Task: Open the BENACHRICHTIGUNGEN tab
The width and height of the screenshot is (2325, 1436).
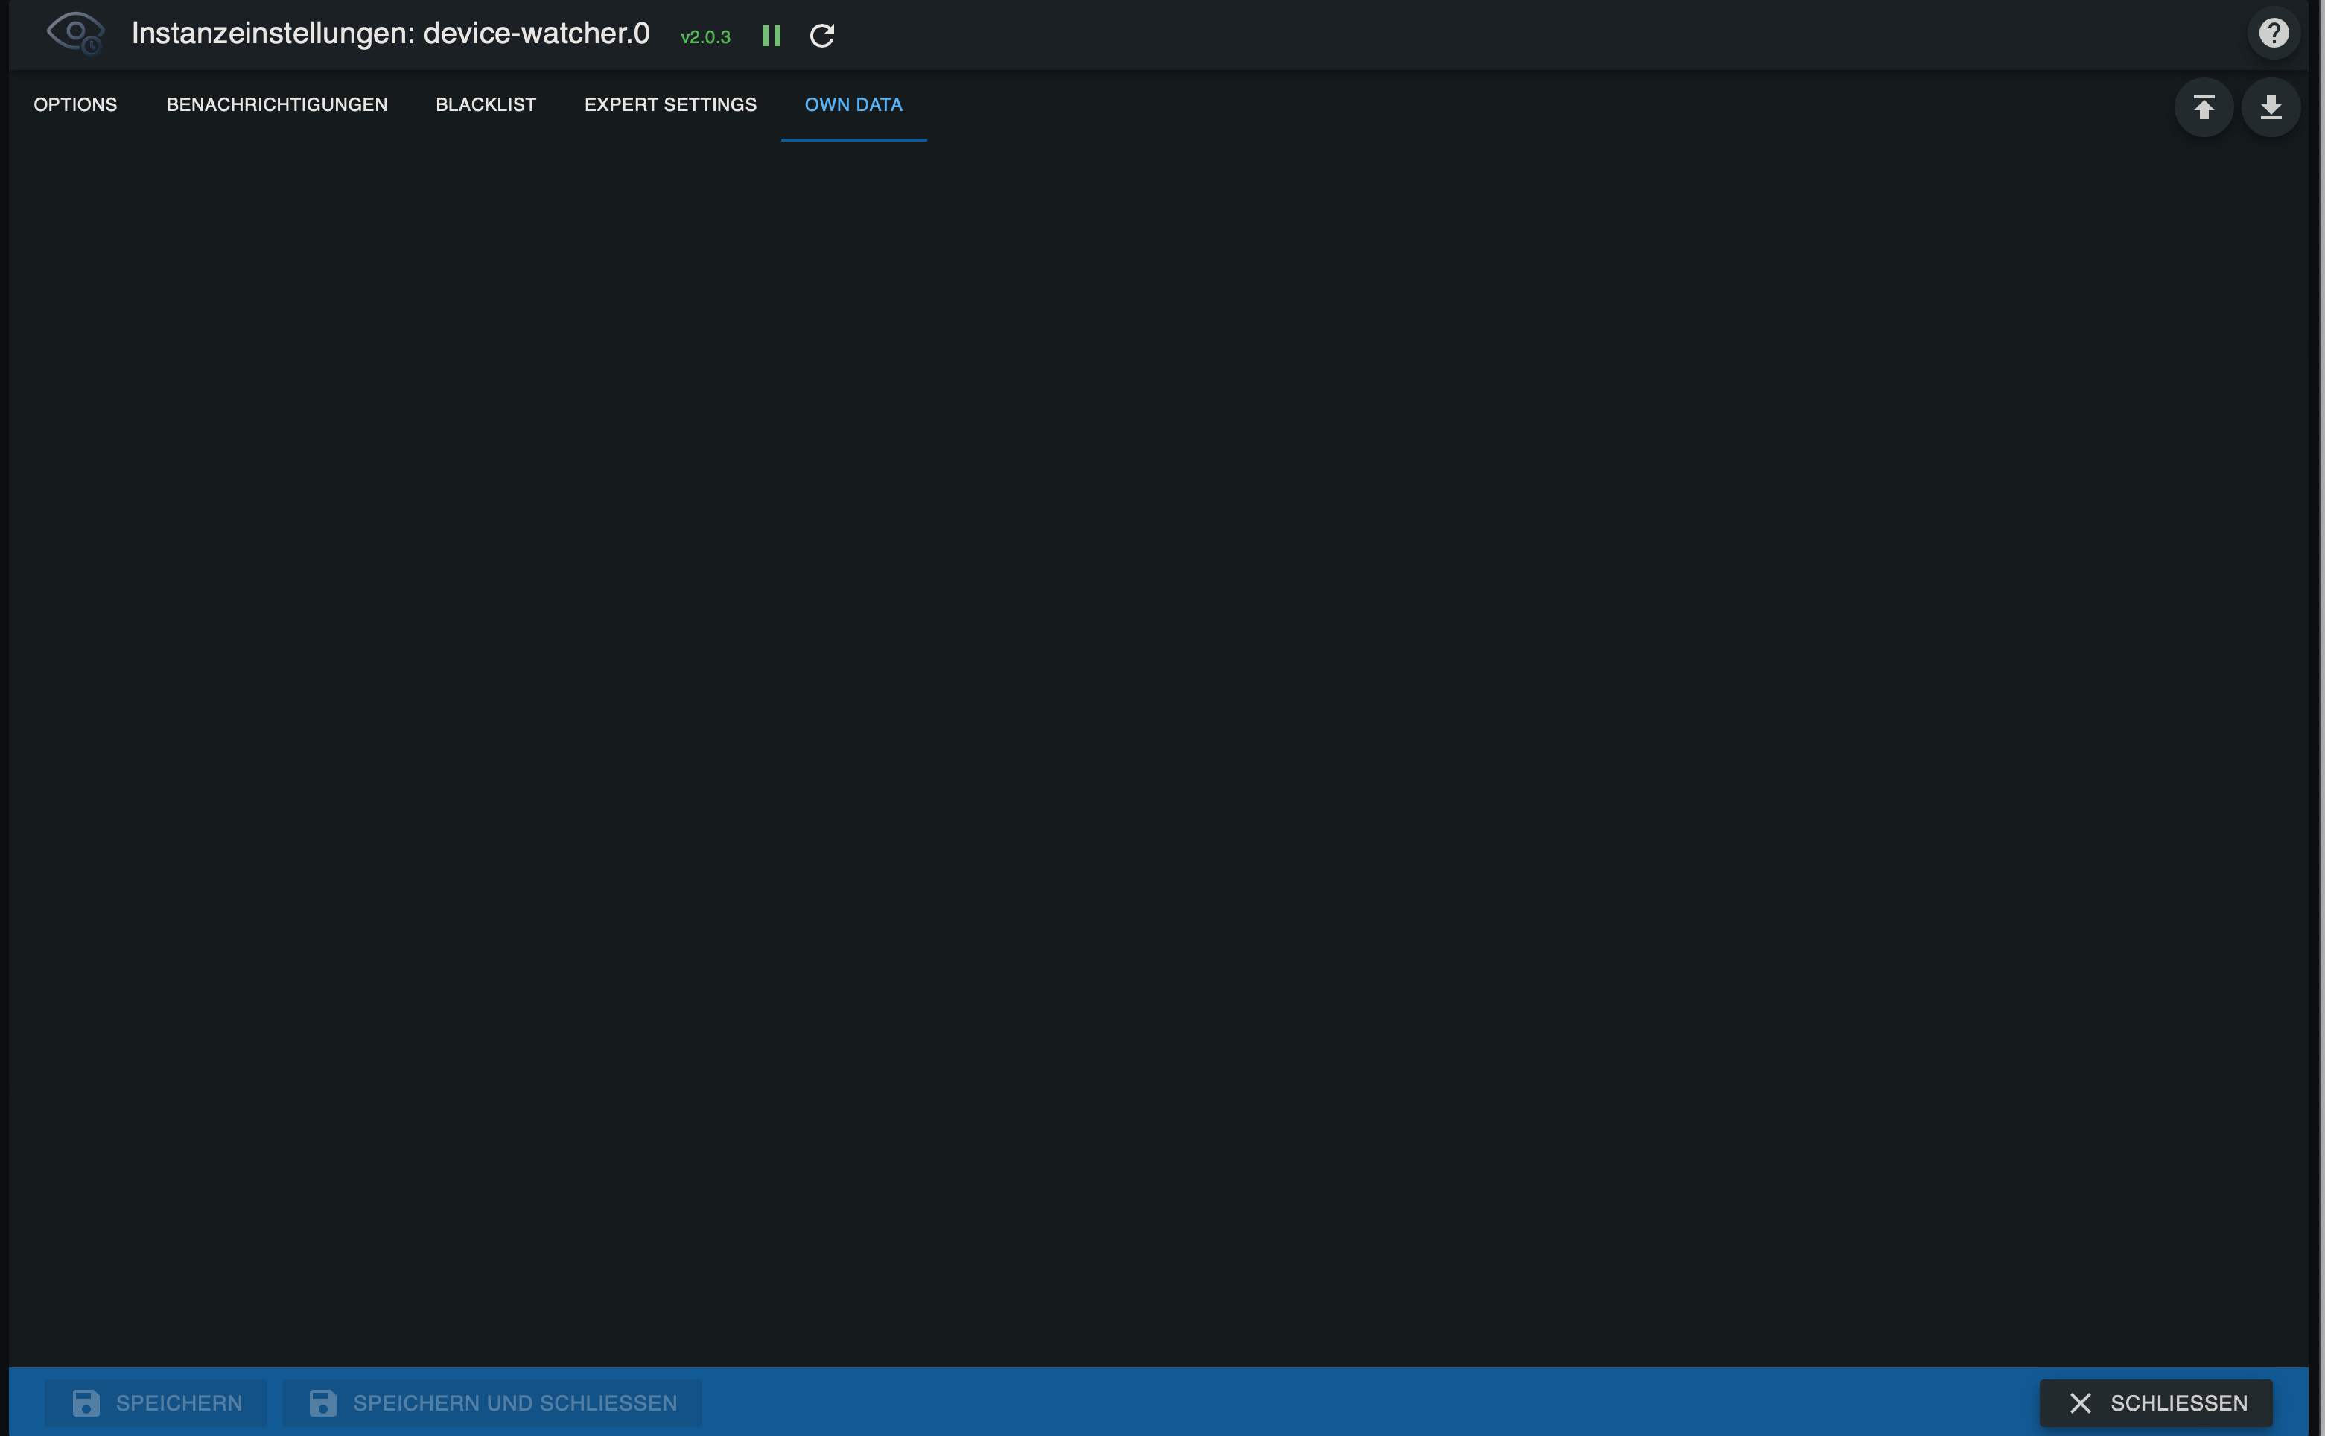Action: (276, 104)
